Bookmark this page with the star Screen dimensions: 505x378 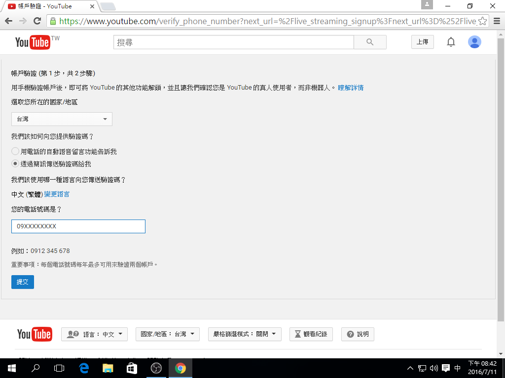pyautogui.click(x=482, y=21)
